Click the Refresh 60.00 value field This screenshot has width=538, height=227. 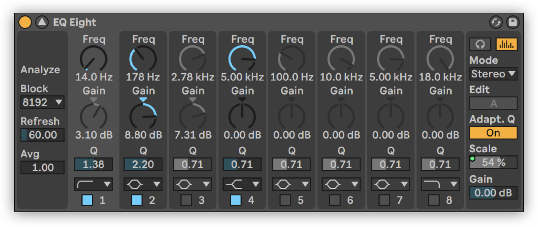pyautogui.click(x=42, y=135)
